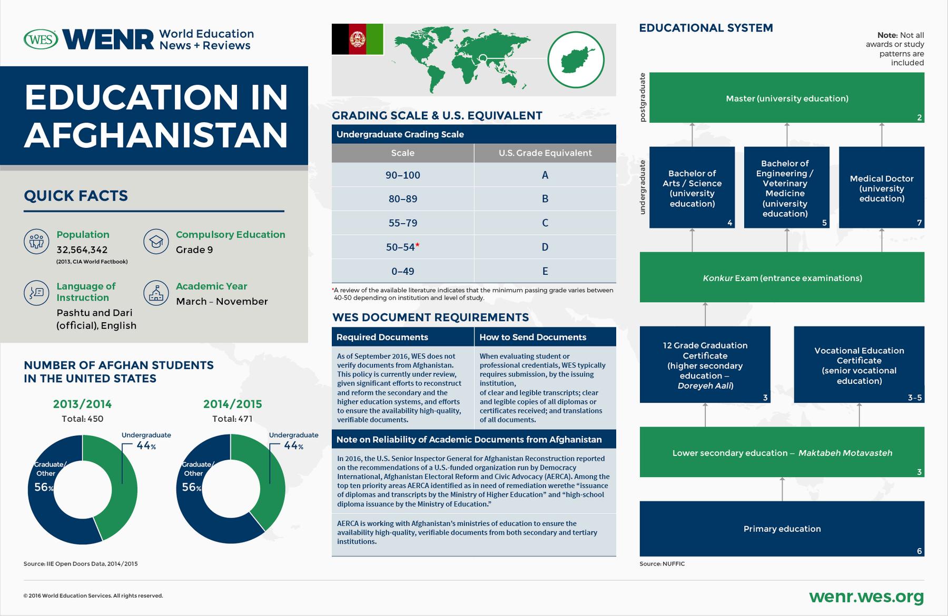
Task: Click the green world map graphic
Action: tap(461, 58)
